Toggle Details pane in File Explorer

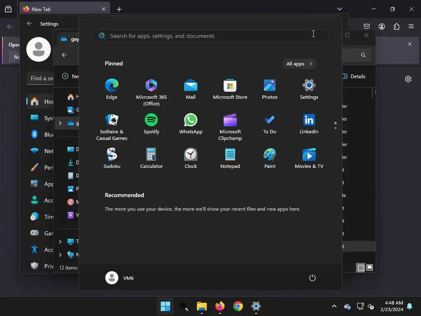tap(354, 76)
